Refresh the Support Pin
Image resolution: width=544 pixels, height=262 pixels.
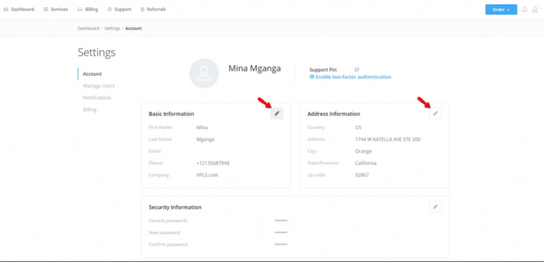point(357,69)
